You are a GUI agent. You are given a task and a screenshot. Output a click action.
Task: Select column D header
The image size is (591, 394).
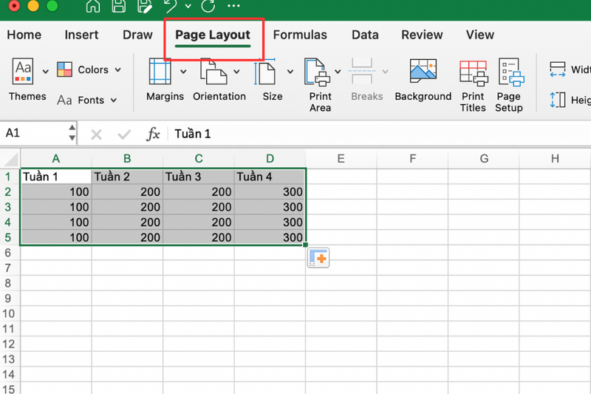(x=270, y=159)
